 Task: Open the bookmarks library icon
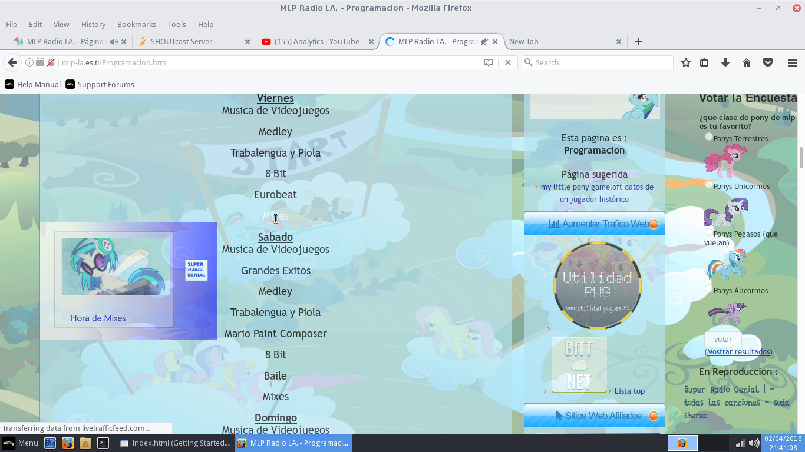[x=704, y=62]
